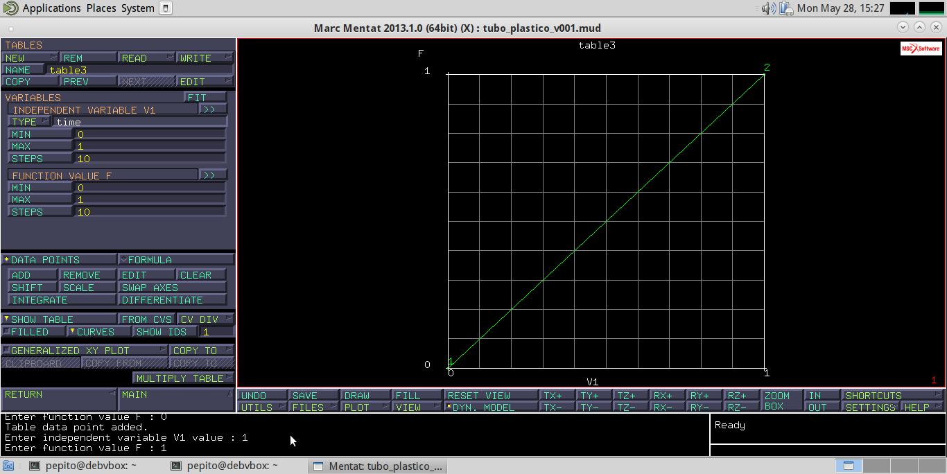Click the SAVE button
This screenshot has height=474, width=947.
[x=314, y=396]
